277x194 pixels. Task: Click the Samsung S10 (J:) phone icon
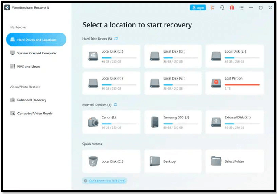(155, 122)
